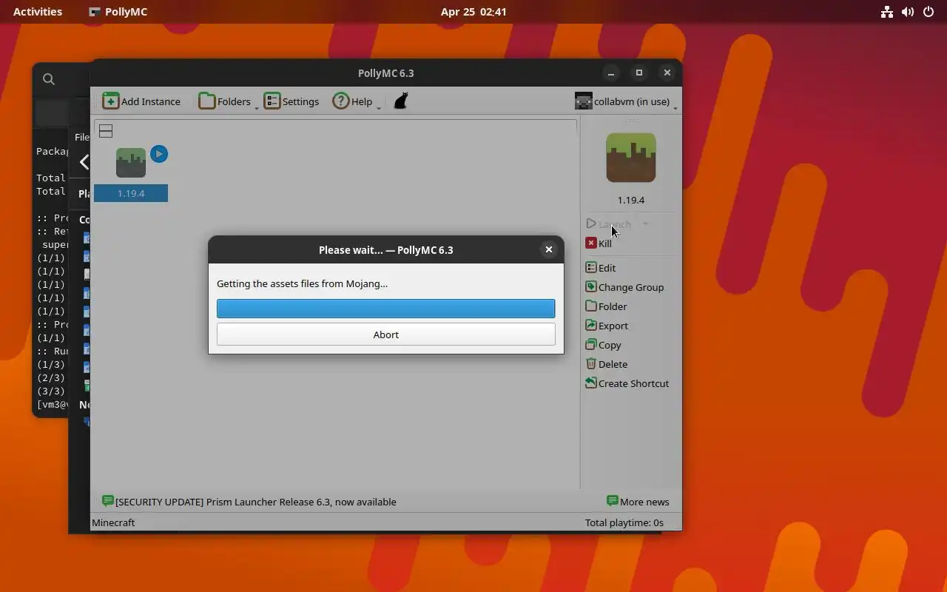Open the collabvm account selector

(625, 101)
